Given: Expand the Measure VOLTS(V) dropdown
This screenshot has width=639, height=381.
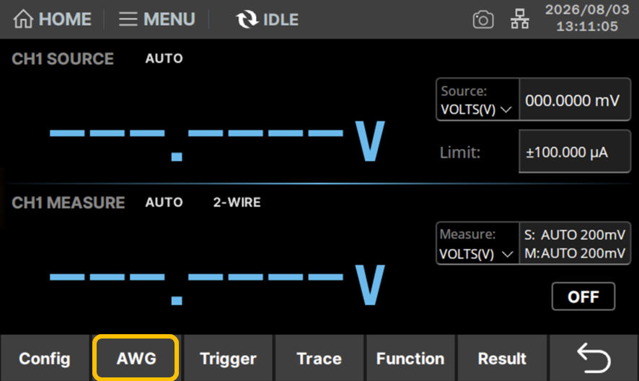Looking at the screenshot, I should tap(477, 243).
